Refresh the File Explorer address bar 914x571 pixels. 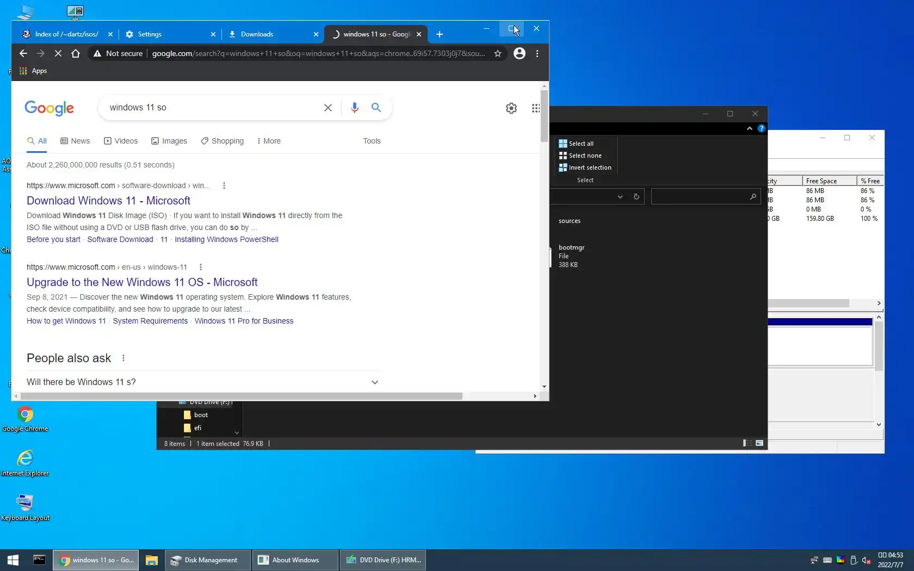coord(637,196)
